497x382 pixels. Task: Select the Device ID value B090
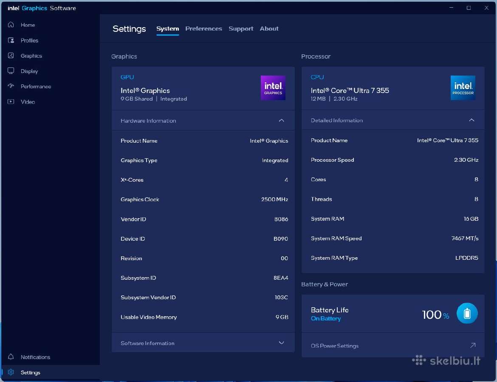[x=281, y=239]
